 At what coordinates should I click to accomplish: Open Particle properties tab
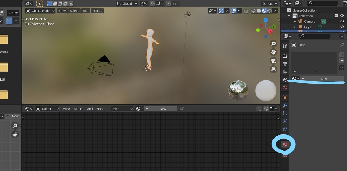[285, 113]
